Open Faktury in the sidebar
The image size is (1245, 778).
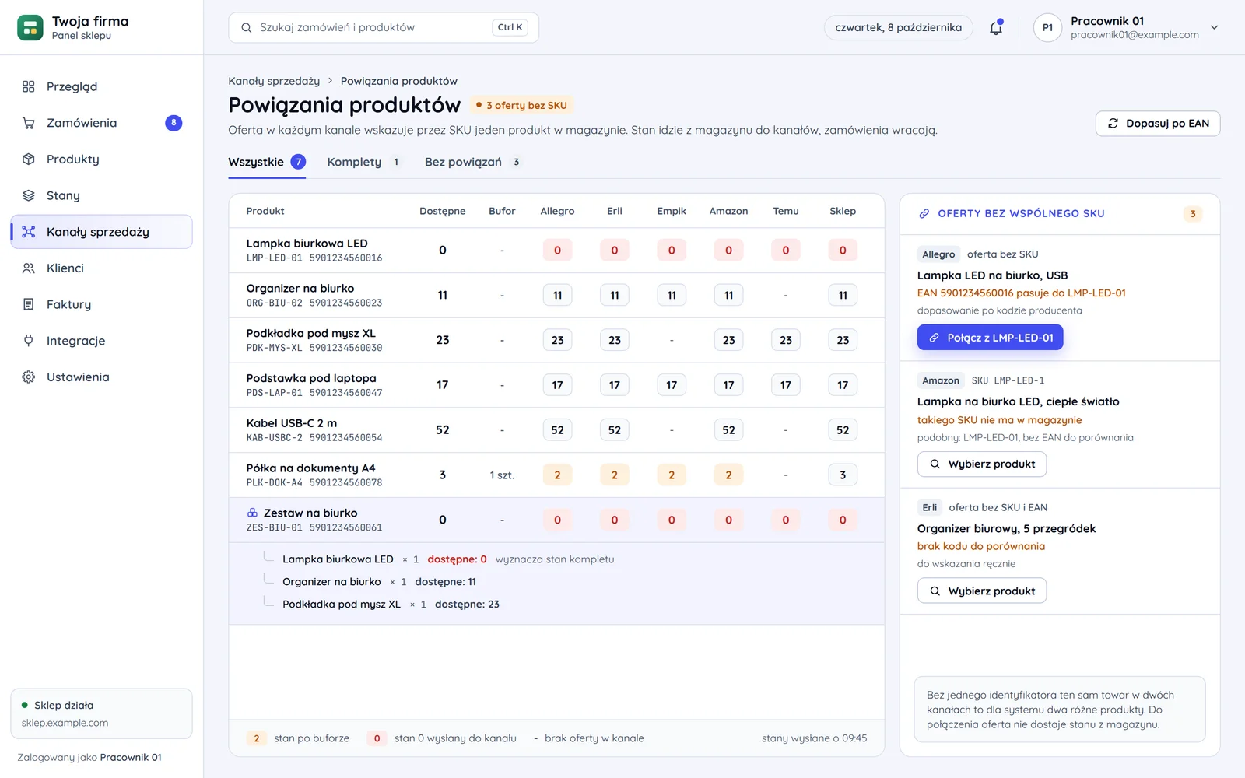point(101,304)
